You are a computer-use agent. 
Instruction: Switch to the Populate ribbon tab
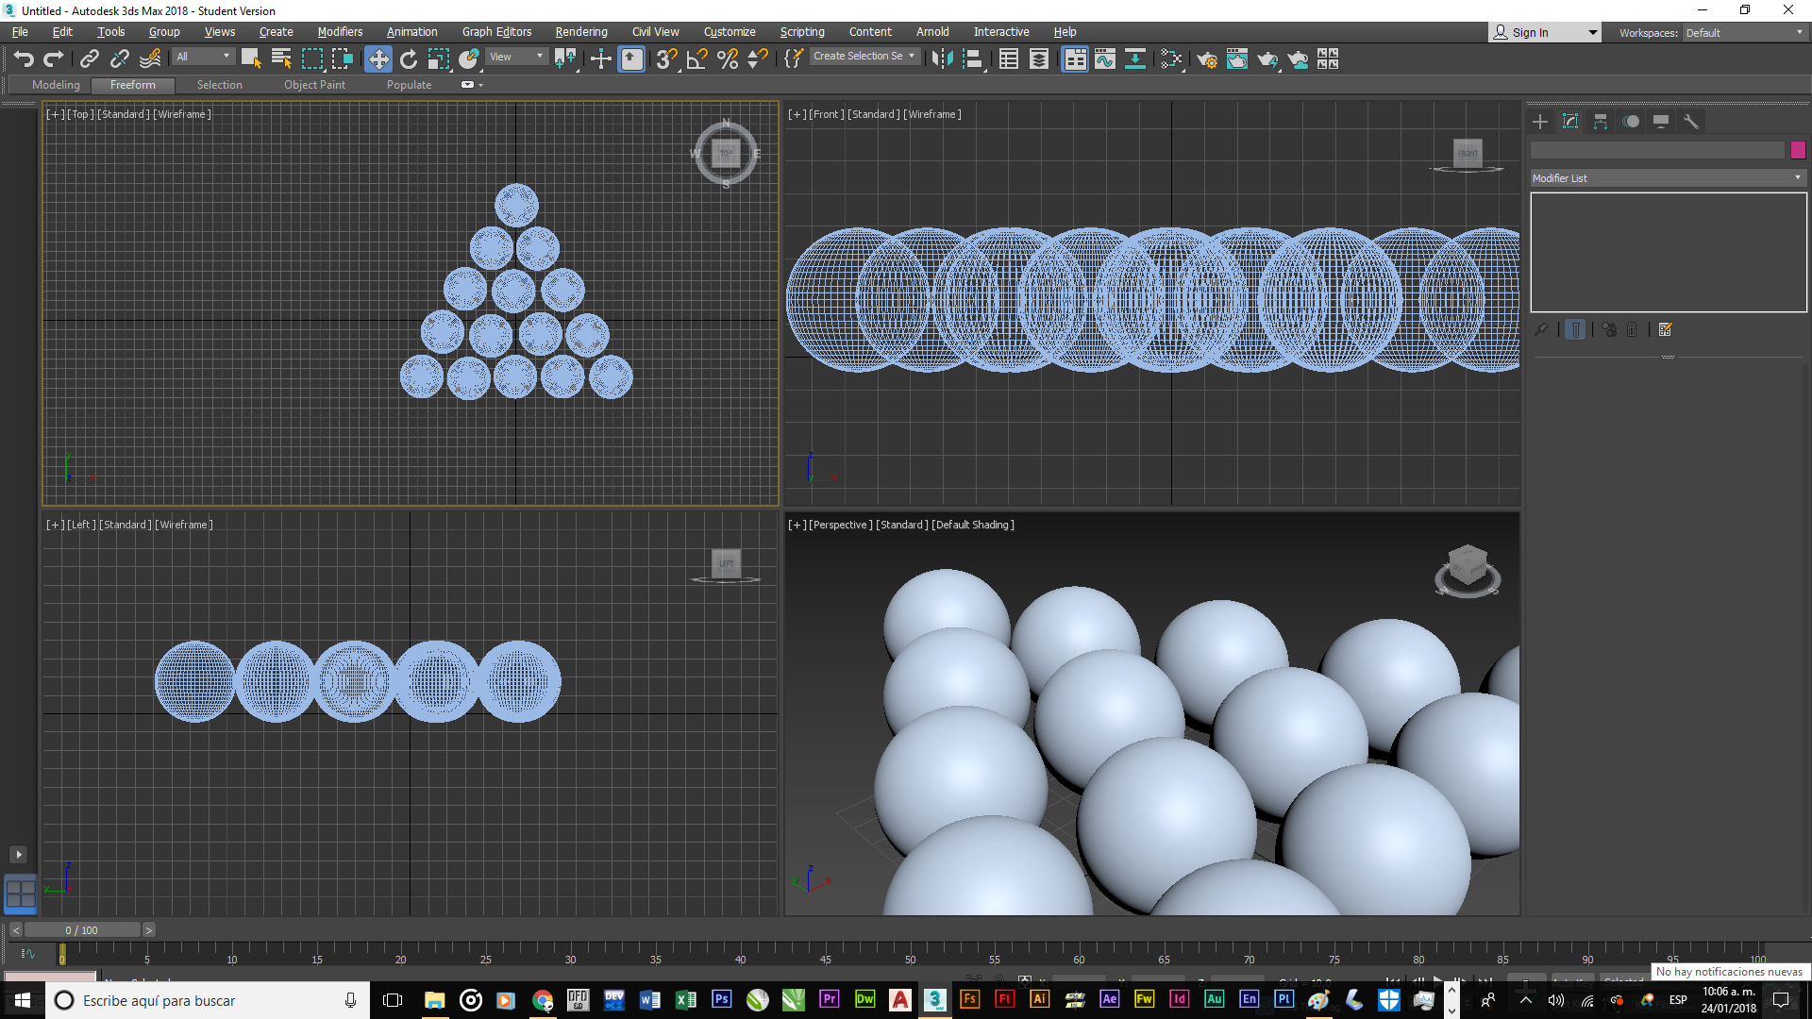point(409,85)
